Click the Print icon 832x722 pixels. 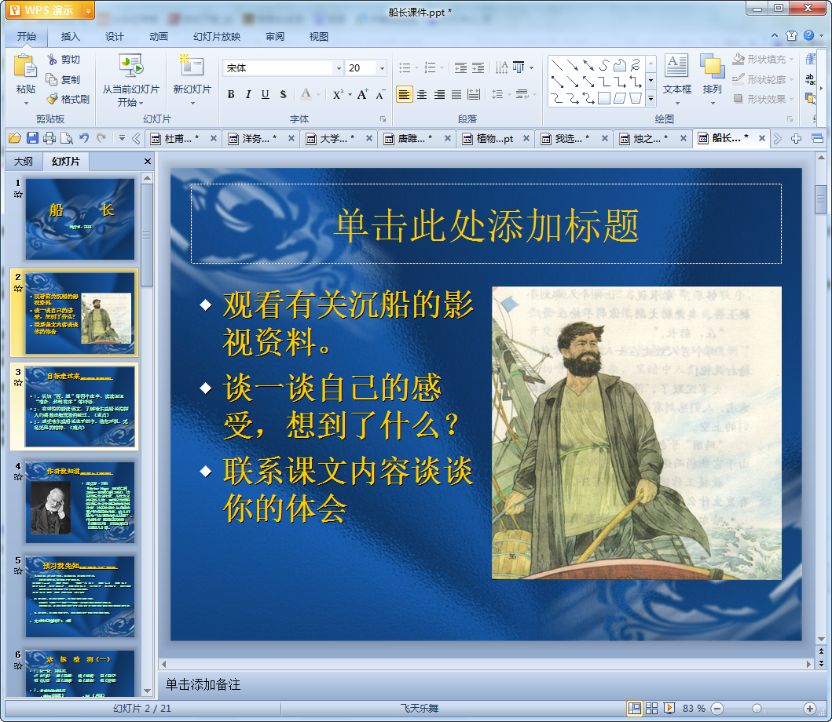[x=49, y=138]
